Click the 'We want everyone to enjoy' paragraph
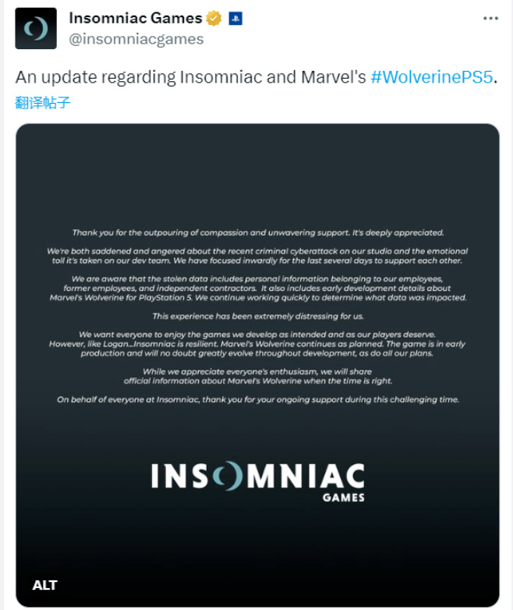The image size is (513, 610). (x=257, y=343)
